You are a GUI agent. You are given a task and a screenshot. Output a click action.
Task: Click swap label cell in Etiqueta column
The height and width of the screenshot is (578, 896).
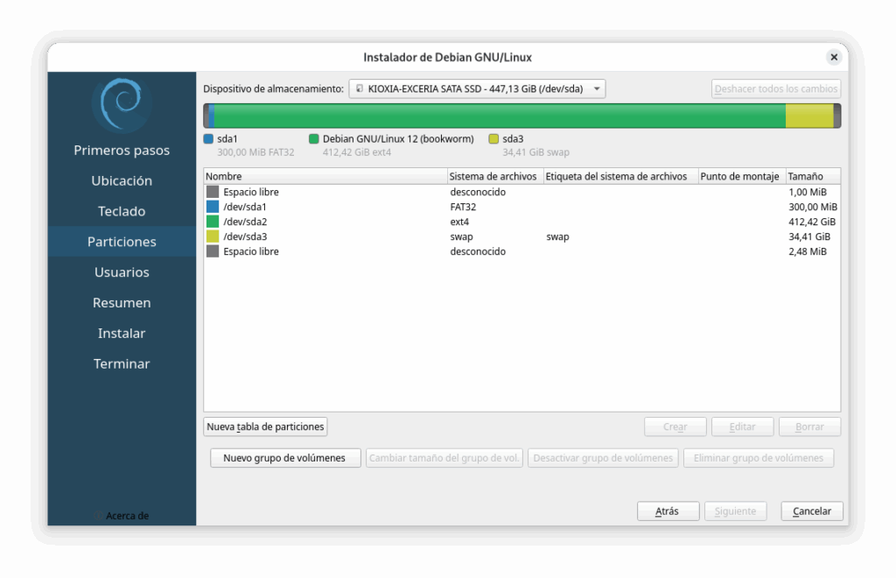tap(557, 236)
